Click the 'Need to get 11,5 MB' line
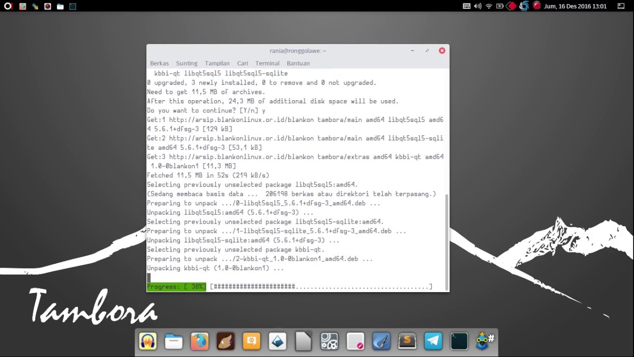 coord(206,92)
